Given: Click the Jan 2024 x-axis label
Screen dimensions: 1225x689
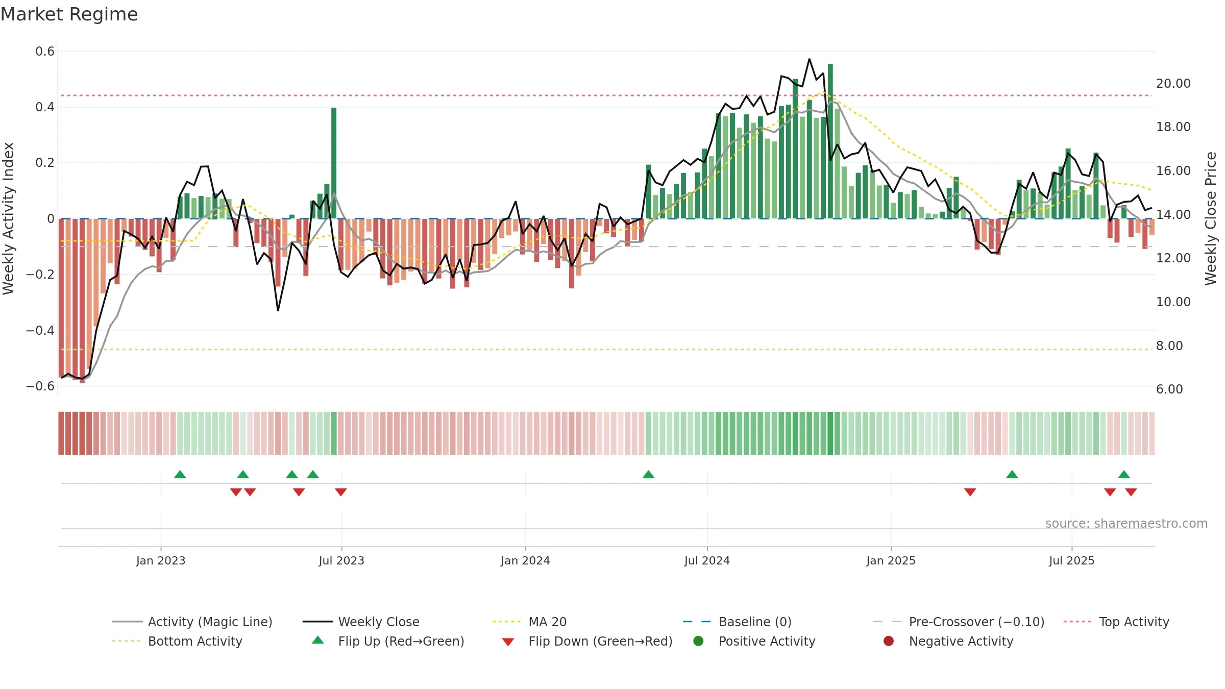Looking at the screenshot, I should coord(525,561).
